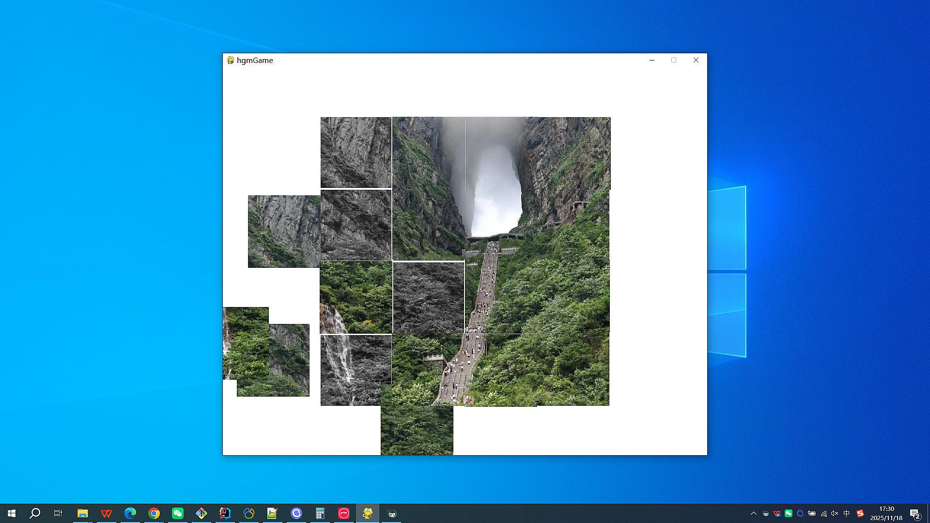Screen dimensions: 930x523
Task: Open the Calculator taskbar icon
Action: [320, 513]
